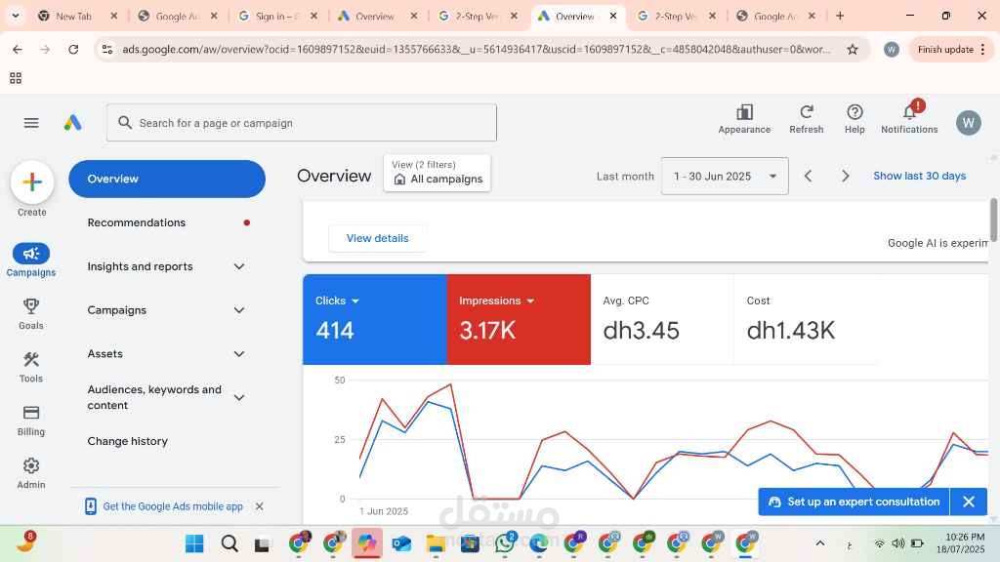Image resolution: width=1000 pixels, height=562 pixels.
Task: Select the Overview menu item
Action: (166, 180)
